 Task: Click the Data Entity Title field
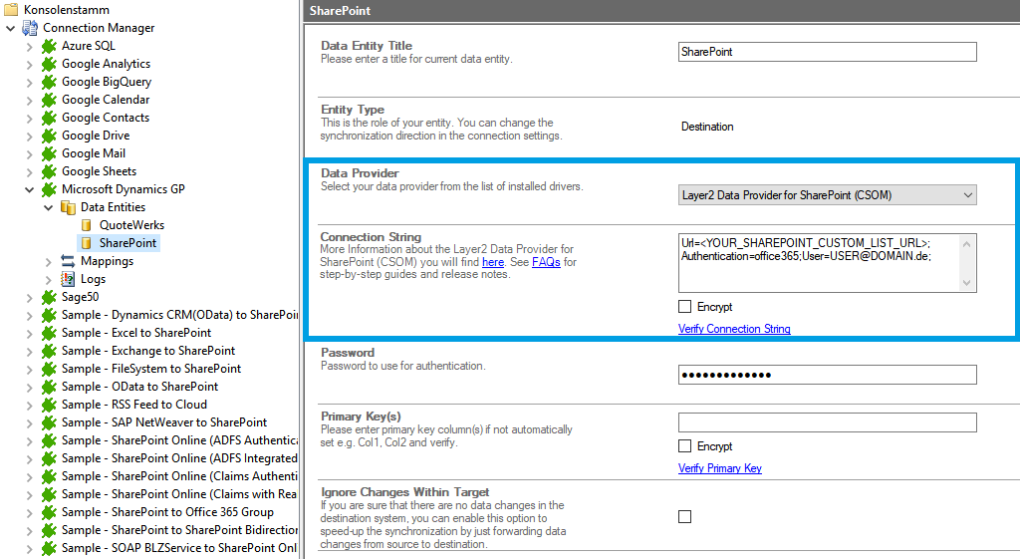click(x=827, y=52)
